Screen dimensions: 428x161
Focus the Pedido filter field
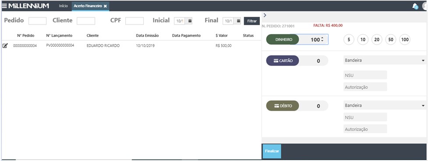coord(37,21)
